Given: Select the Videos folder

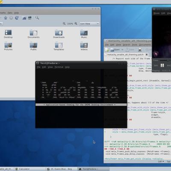Looking at the screenshot, I should pos(84,46).
